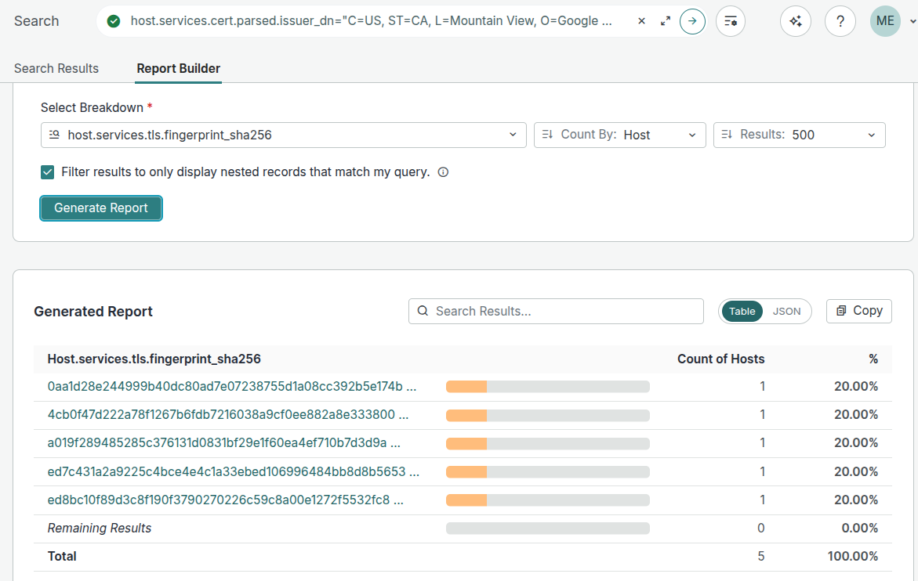This screenshot has height=581, width=918.
Task: Run the search with the arrow icon
Action: coord(691,21)
